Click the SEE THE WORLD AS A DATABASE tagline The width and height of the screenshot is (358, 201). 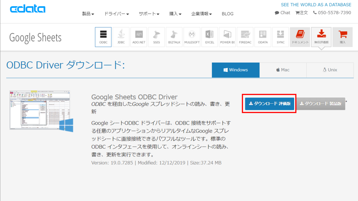(x=316, y=5)
